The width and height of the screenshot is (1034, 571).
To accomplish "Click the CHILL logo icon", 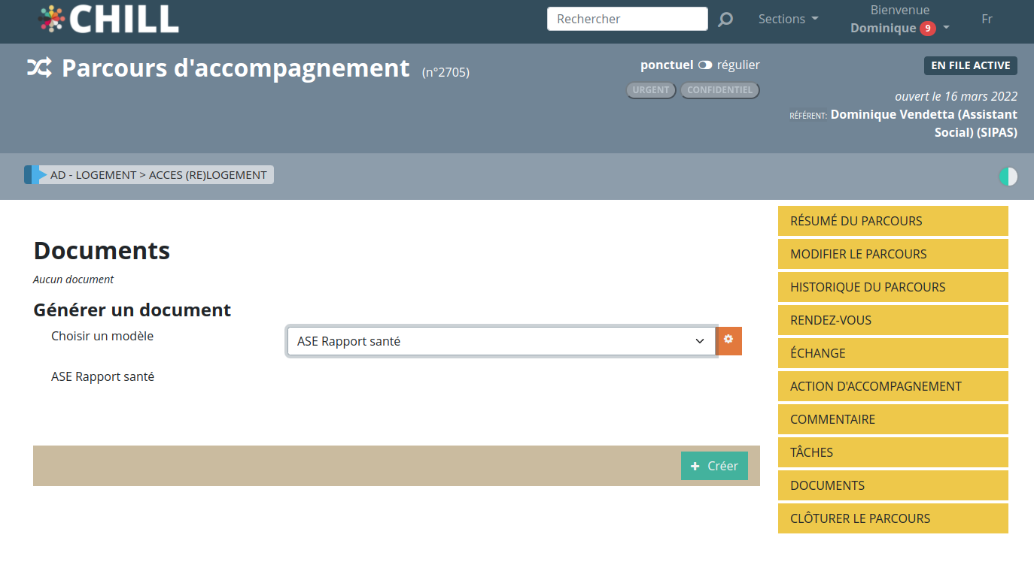I will click(x=51, y=19).
